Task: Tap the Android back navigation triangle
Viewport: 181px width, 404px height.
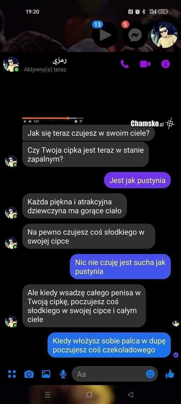Action: pyautogui.click(x=131, y=395)
